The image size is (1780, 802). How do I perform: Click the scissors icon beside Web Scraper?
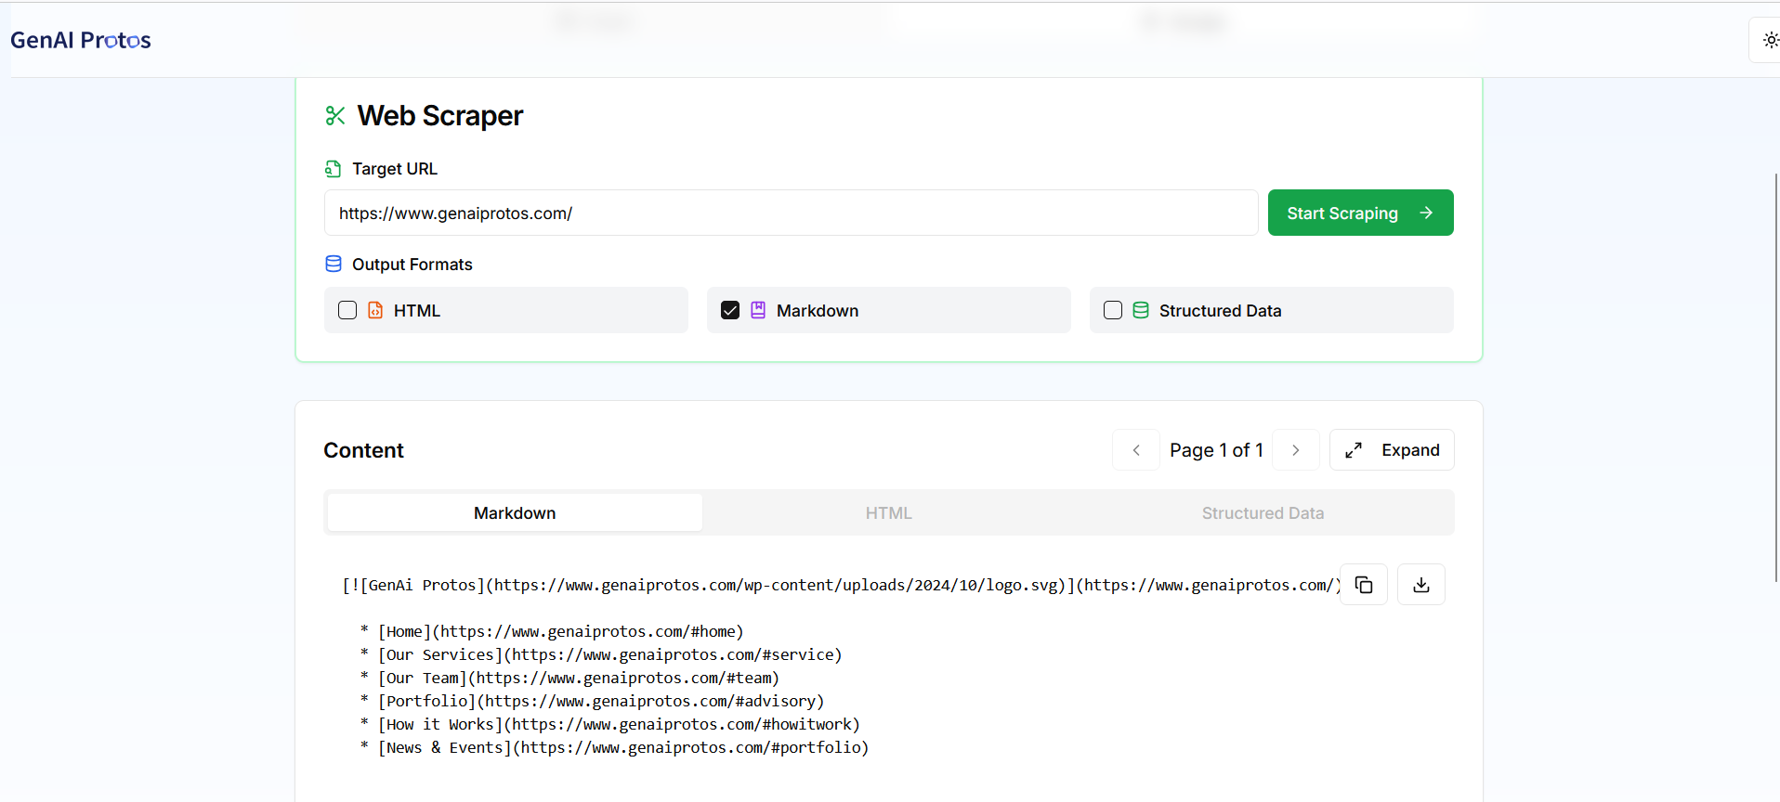[x=335, y=115]
